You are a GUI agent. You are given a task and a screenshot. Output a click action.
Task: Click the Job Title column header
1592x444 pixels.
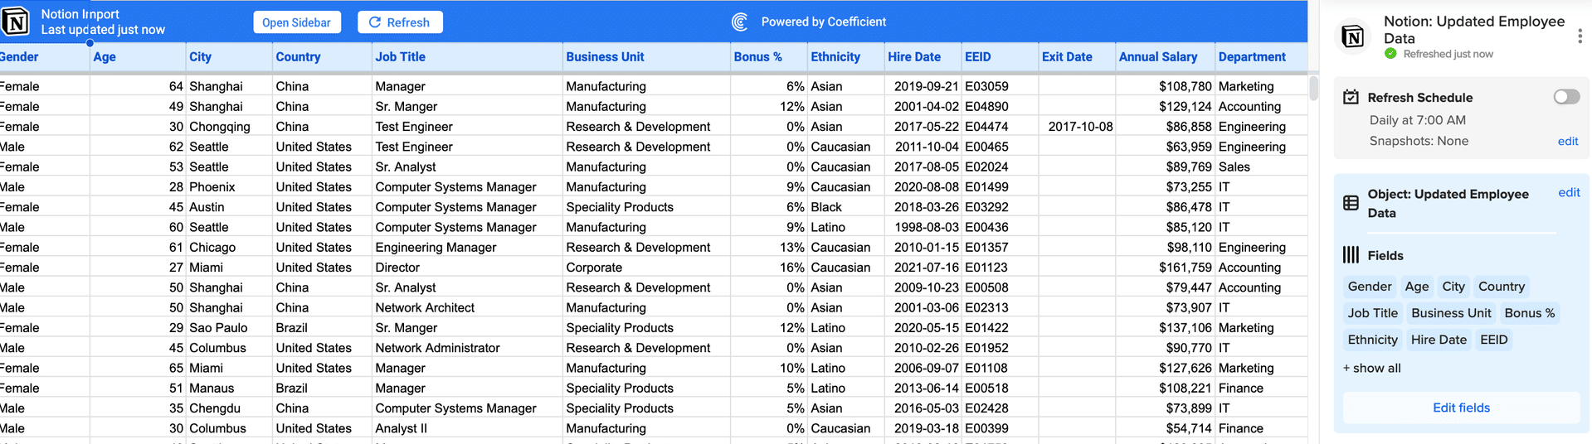click(467, 57)
